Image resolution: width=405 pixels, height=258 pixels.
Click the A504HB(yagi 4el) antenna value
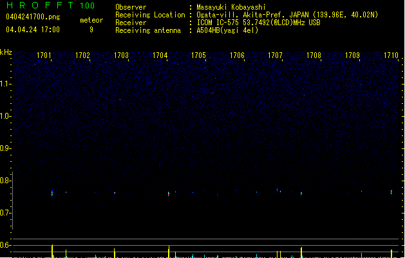227,30
